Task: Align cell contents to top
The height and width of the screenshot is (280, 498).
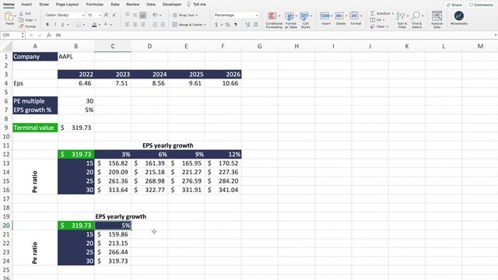Action: click(x=128, y=15)
